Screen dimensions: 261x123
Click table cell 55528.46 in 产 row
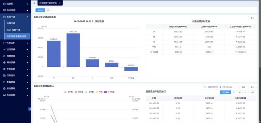tap(209, 32)
